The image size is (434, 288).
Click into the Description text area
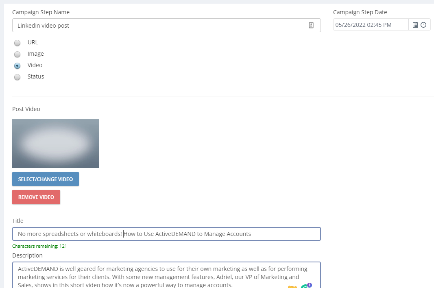click(166, 275)
